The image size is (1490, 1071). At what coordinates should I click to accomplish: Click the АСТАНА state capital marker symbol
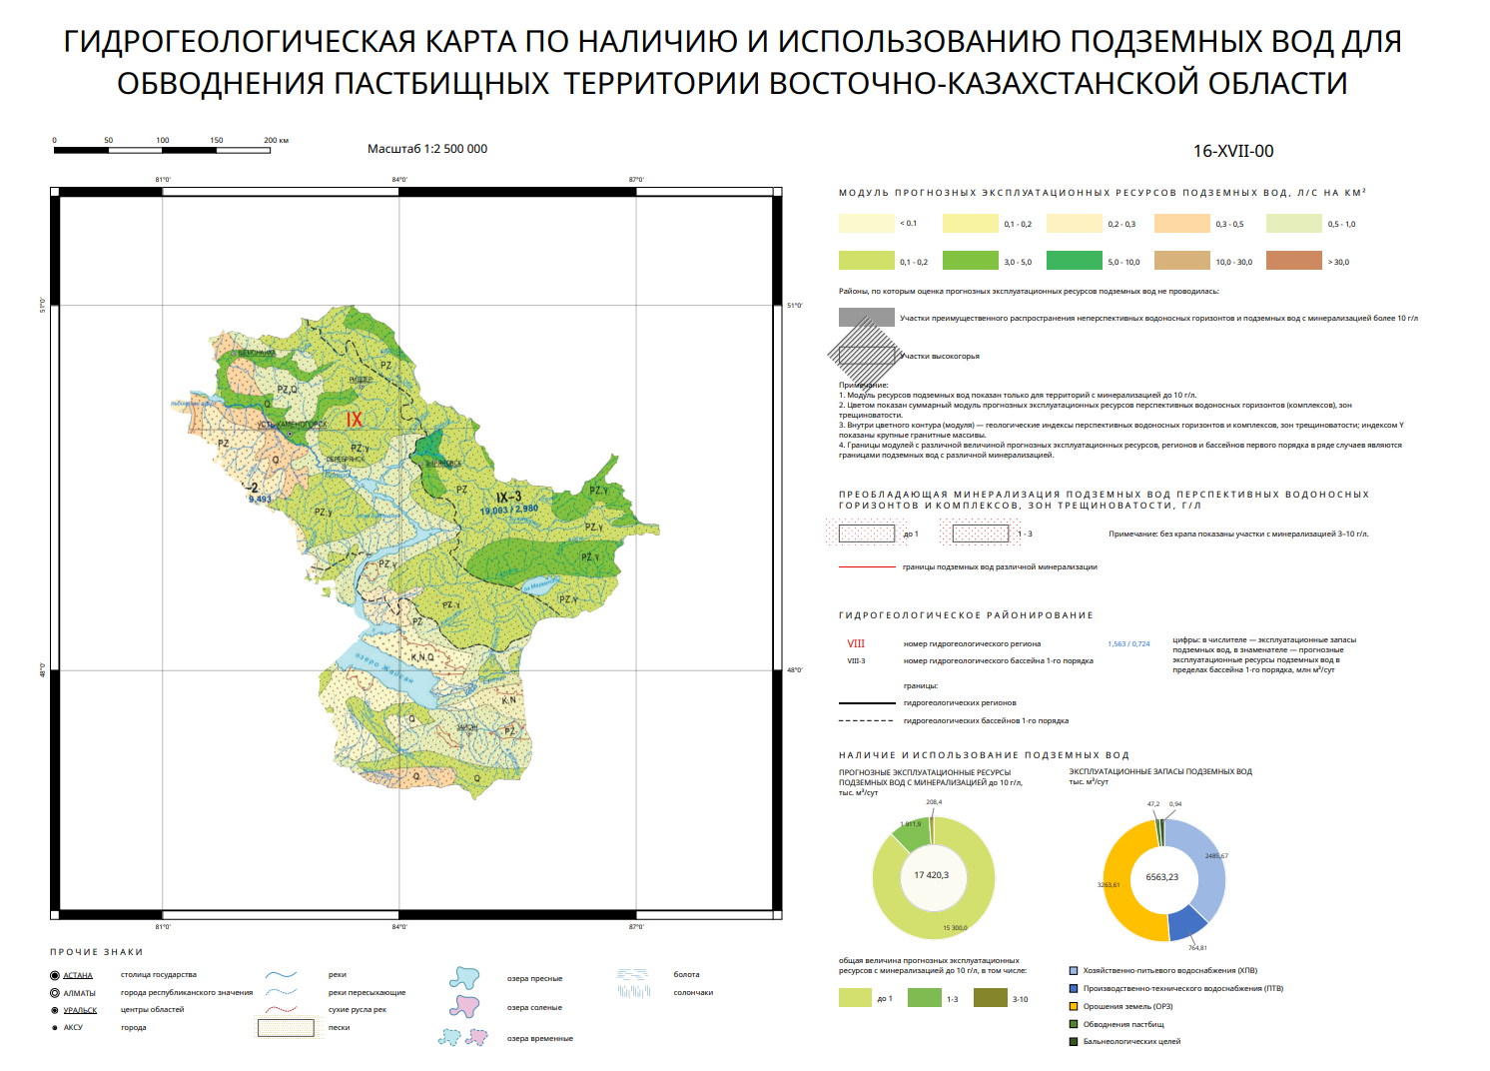55,975
